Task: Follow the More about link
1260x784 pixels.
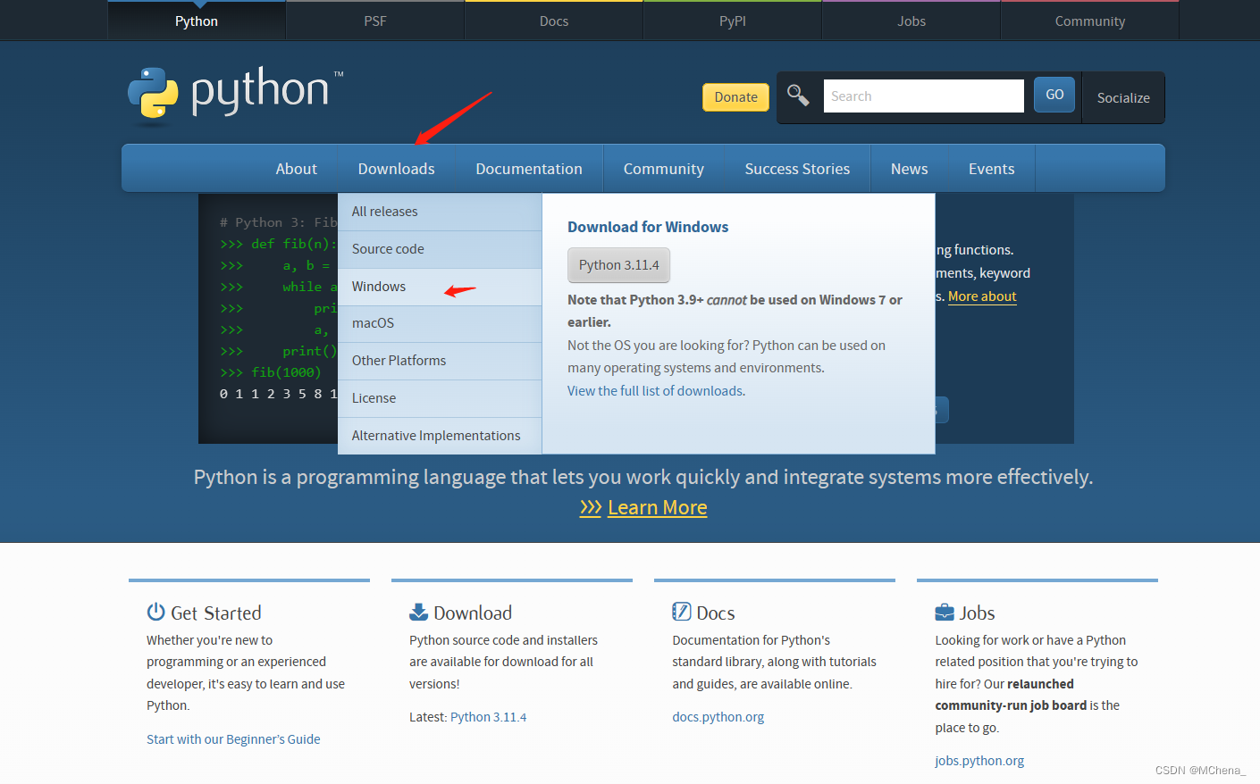Action: pyautogui.click(x=982, y=296)
